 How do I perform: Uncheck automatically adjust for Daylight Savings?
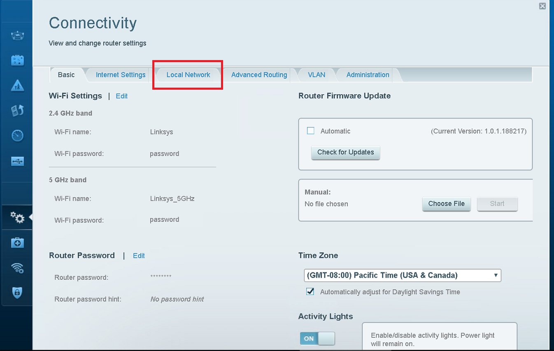[310, 292]
